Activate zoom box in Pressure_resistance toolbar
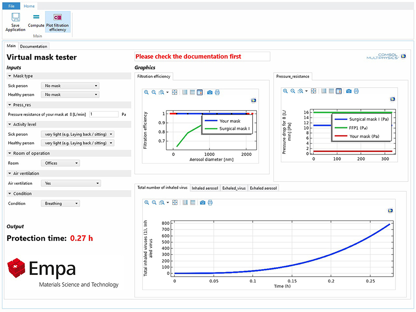 point(300,91)
